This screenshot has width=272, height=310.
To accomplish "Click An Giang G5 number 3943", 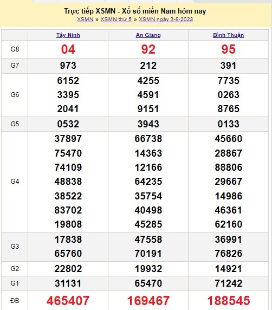I will point(148,124).
